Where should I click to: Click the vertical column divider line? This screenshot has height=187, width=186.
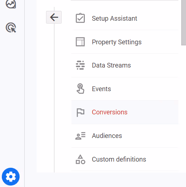pos(25,93)
